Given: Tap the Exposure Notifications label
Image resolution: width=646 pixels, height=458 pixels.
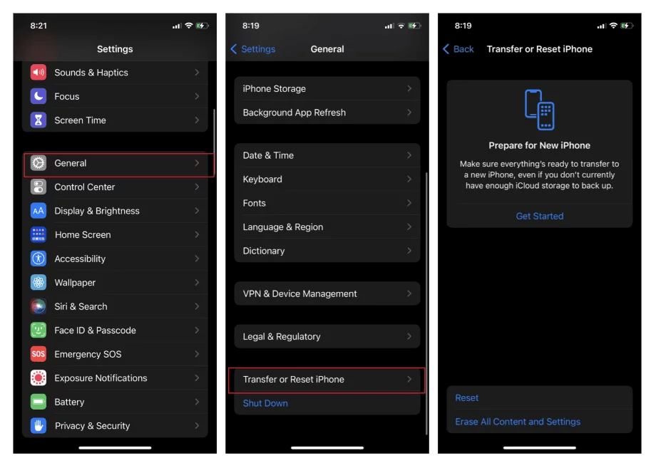Looking at the screenshot, I should point(101,378).
